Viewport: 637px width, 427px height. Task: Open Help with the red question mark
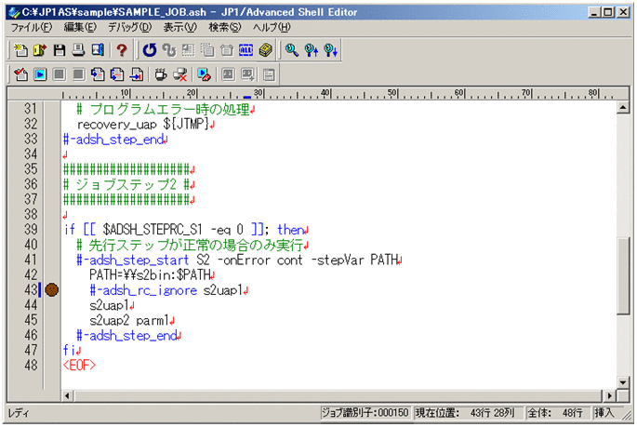122,50
